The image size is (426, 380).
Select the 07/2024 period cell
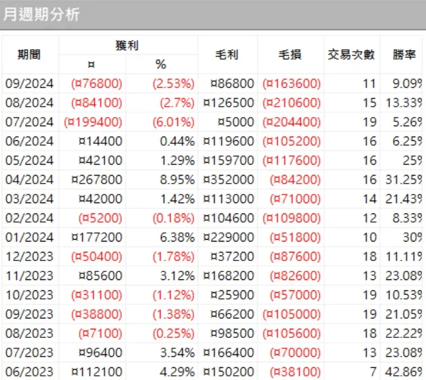click(29, 122)
